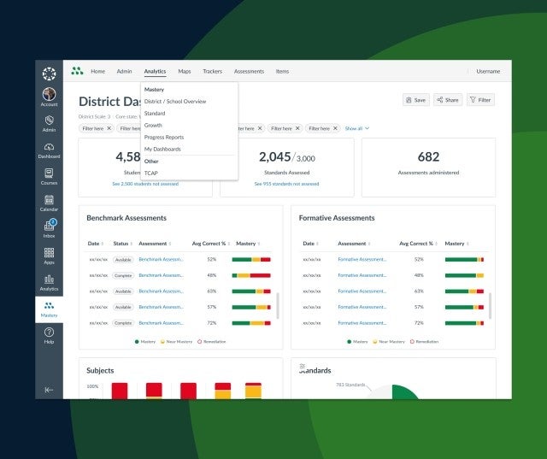Click the Admin shield icon in sidebar

[x=49, y=121]
